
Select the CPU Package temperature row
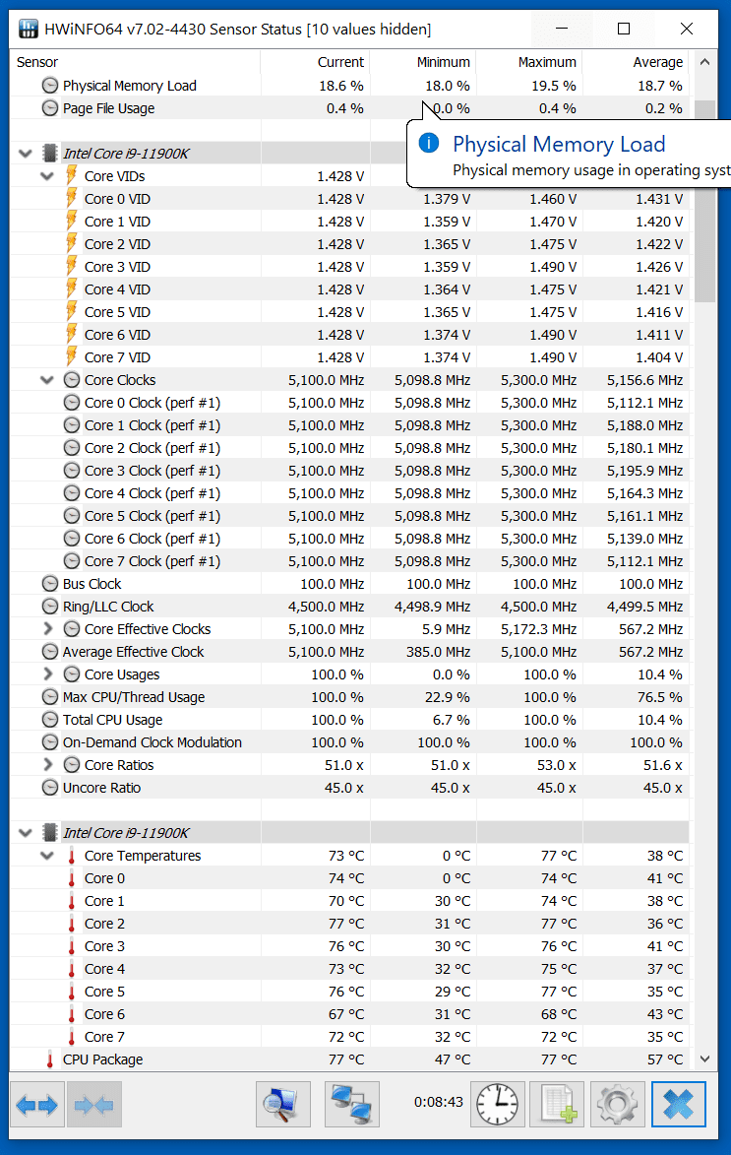[x=102, y=1059]
